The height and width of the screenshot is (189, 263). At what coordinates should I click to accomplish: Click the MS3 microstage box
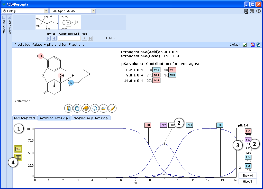point(172,75)
